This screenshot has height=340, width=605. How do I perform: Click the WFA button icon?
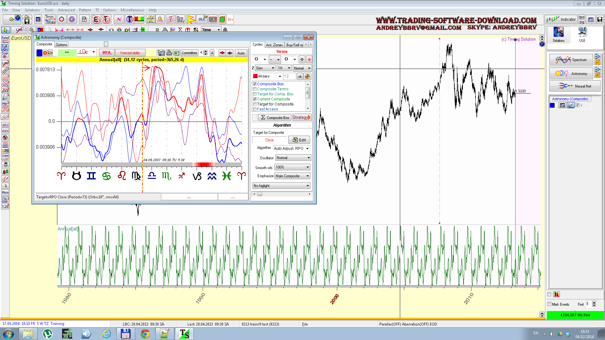pyautogui.click(x=106, y=53)
